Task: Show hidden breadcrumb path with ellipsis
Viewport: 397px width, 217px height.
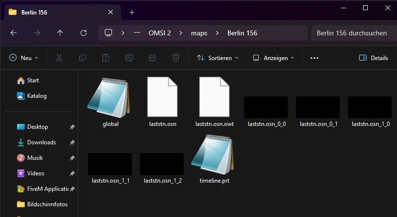Action: point(137,33)
